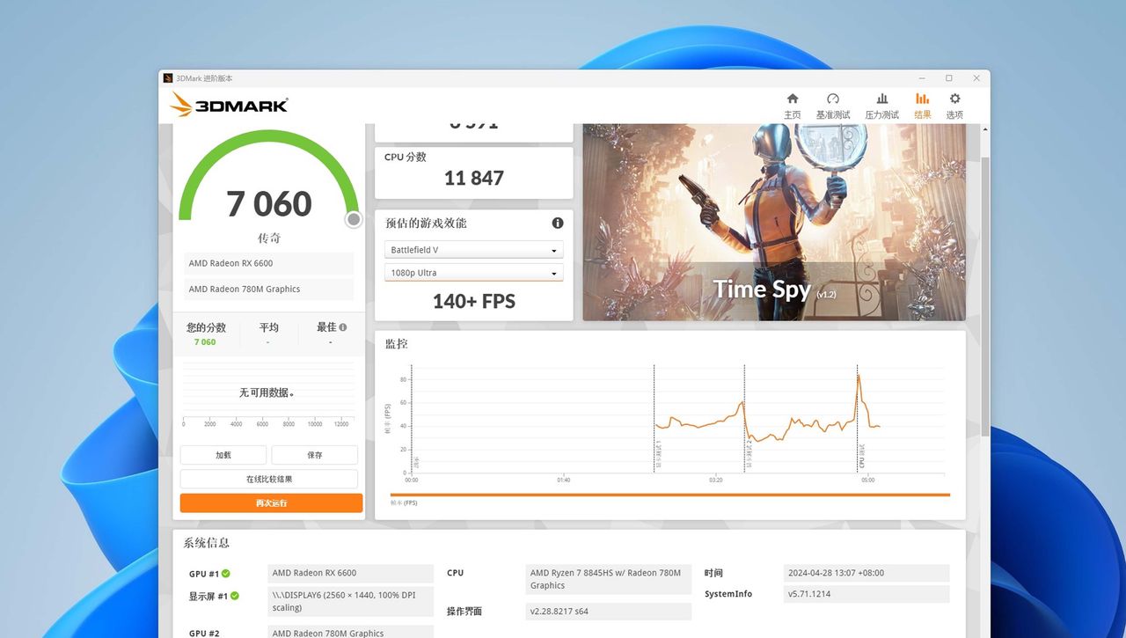
Task: Click the 在线比较结果 compare online button
Action: point(269,479)
